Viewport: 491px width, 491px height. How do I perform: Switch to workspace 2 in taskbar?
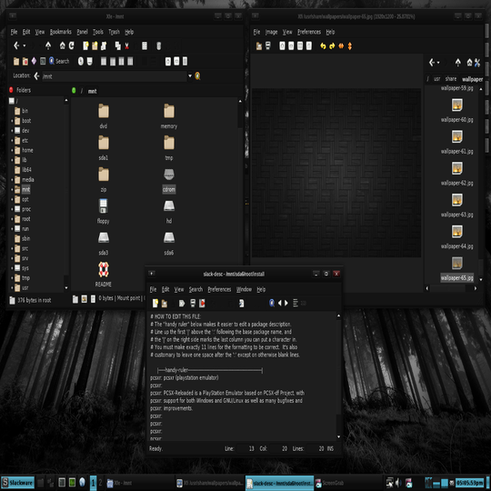tap(100, 483)
